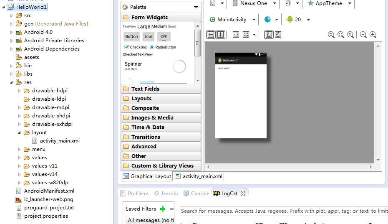This screenshot has height=224, width=388.
Task: Open the Time & Date palette category
Action: (161, 127)
